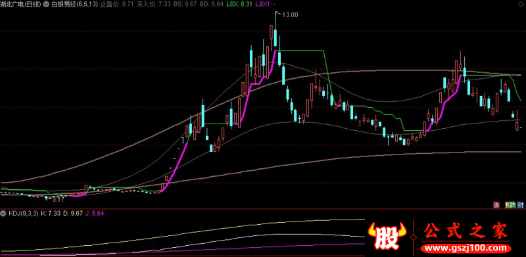Select the 白银易经(6,5,13) indicator label
Image resolution: width=526 pixels, height=257 pixels.
75,4
